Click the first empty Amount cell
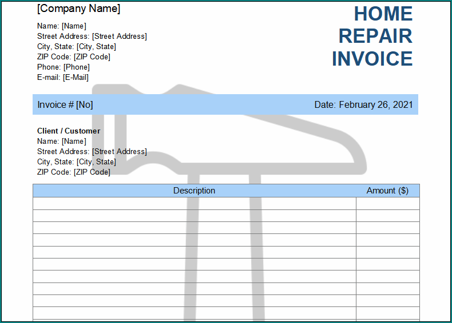 [x=388, y=203]
